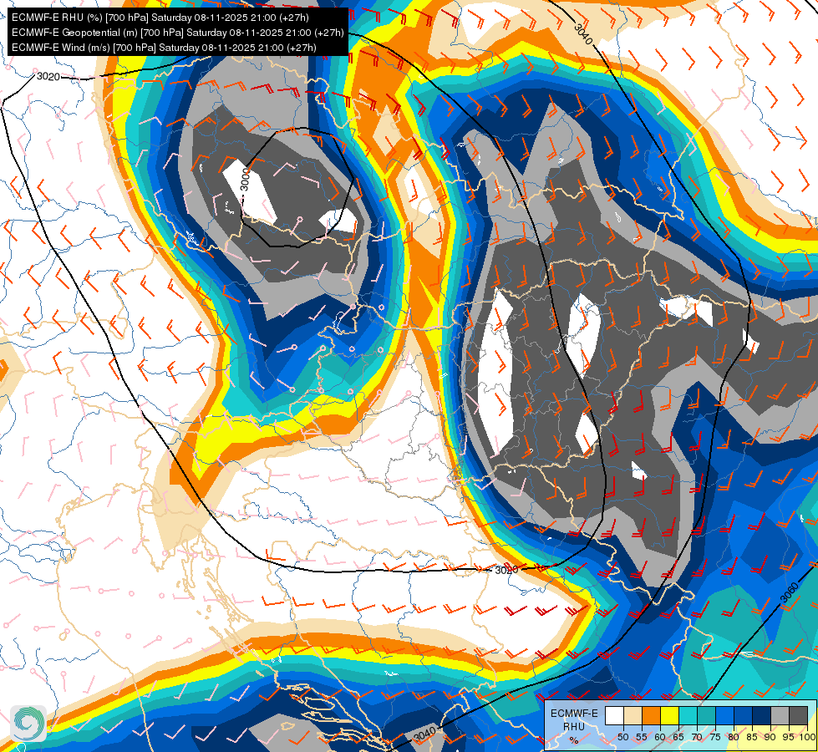
Task: Click the 'ECMWF-E Geopotential (m)' title line
Action: 177,33
